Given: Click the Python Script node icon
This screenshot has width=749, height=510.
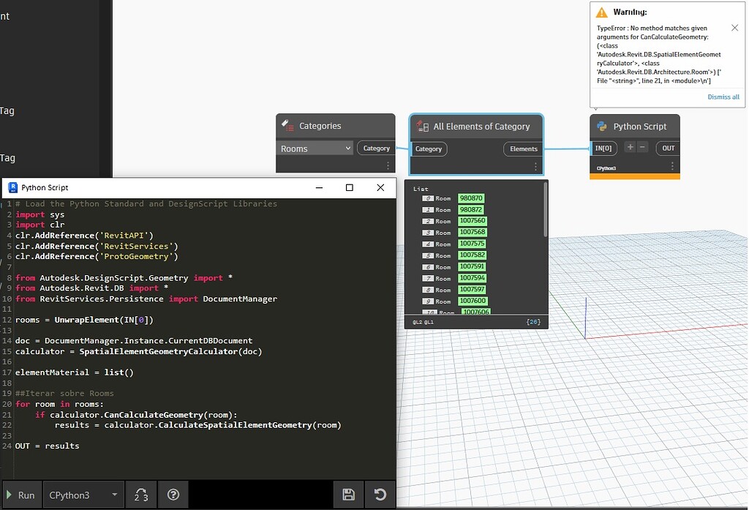Looking at the screenshot, I should click(602, 126).
